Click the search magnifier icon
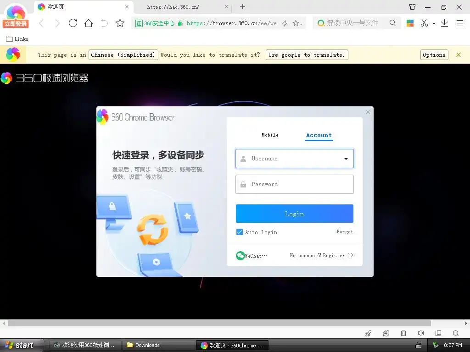Image resolution: width=470 pixels, height=352 pixels. point(392,23)
